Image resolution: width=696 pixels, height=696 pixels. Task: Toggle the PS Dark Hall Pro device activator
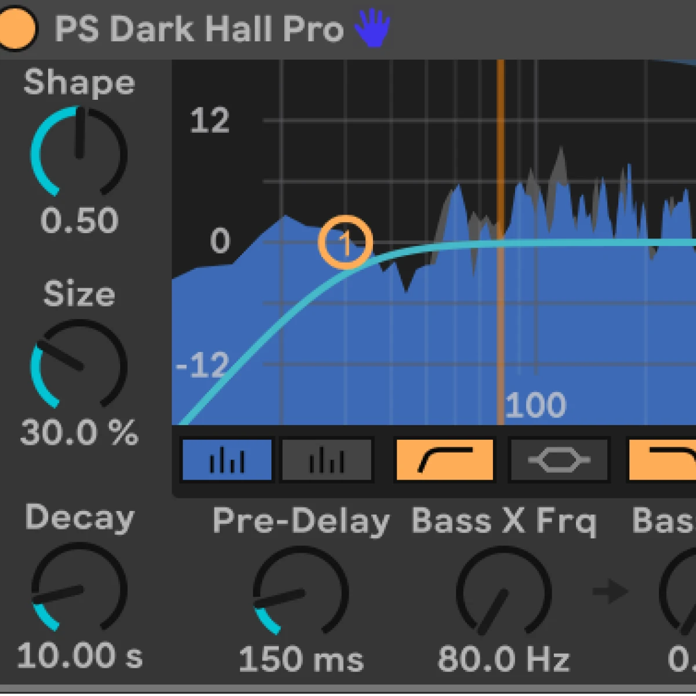click(x=16, y=27)
